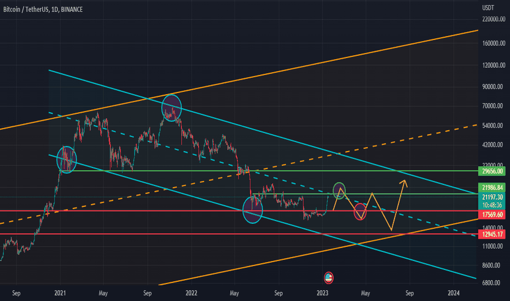The width and height of the screenshot is (510, 301).
Task: Click the 220000.00 price axis value
Action: coord(494,19)
